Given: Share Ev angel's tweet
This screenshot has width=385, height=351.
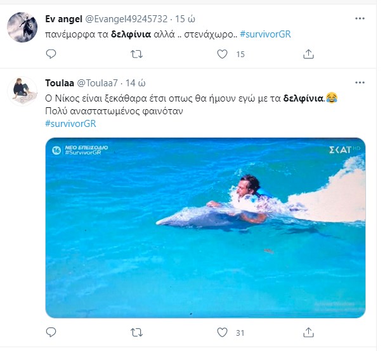Looking at the screenshot, I should [309, 55].
